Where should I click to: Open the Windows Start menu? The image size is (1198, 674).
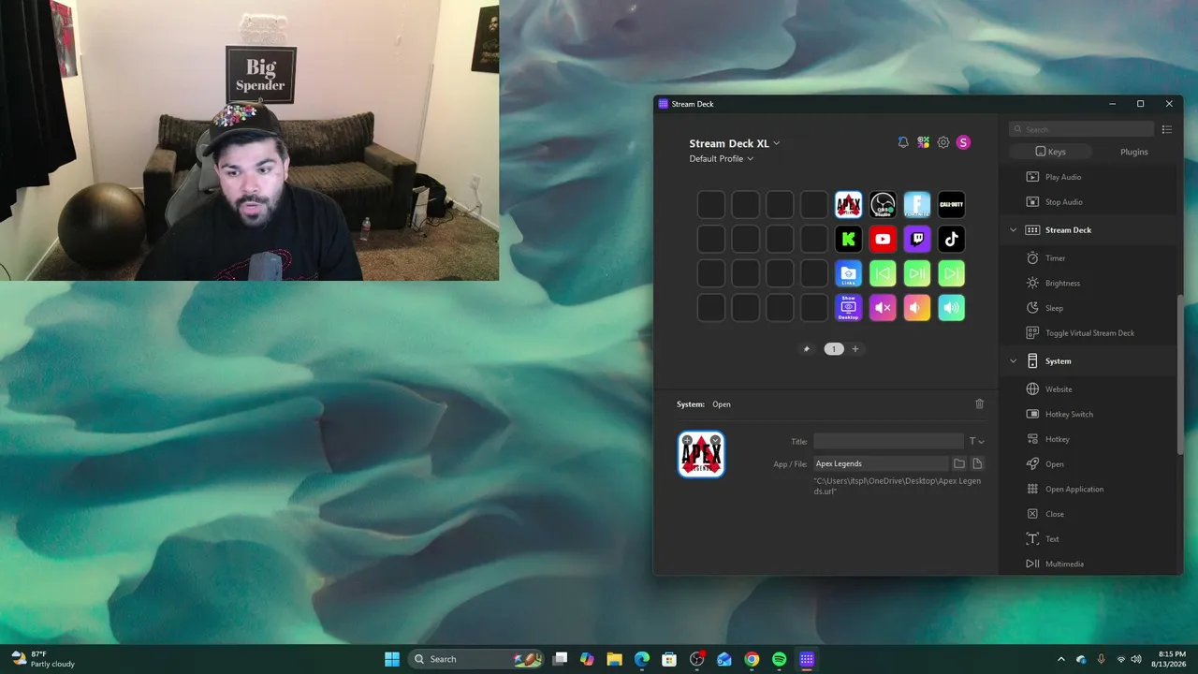point(392,659)
